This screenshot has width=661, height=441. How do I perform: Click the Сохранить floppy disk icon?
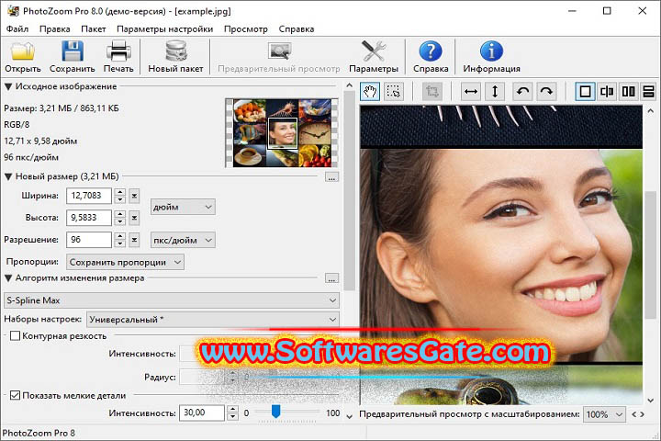[x=73, y=51]
